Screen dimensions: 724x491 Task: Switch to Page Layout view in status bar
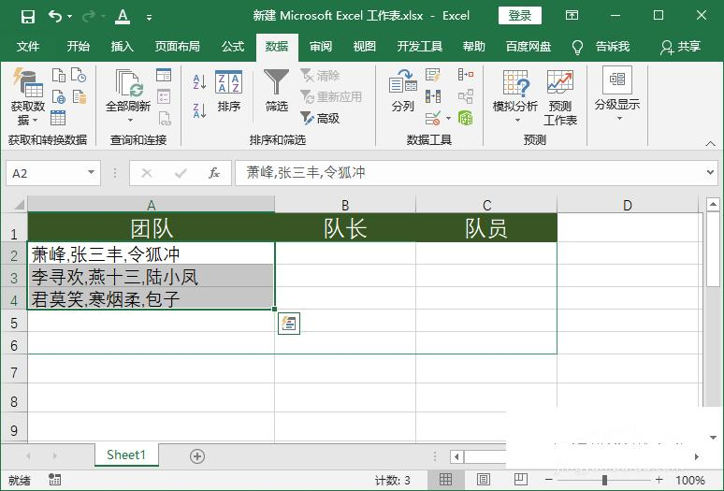[483, 480]
